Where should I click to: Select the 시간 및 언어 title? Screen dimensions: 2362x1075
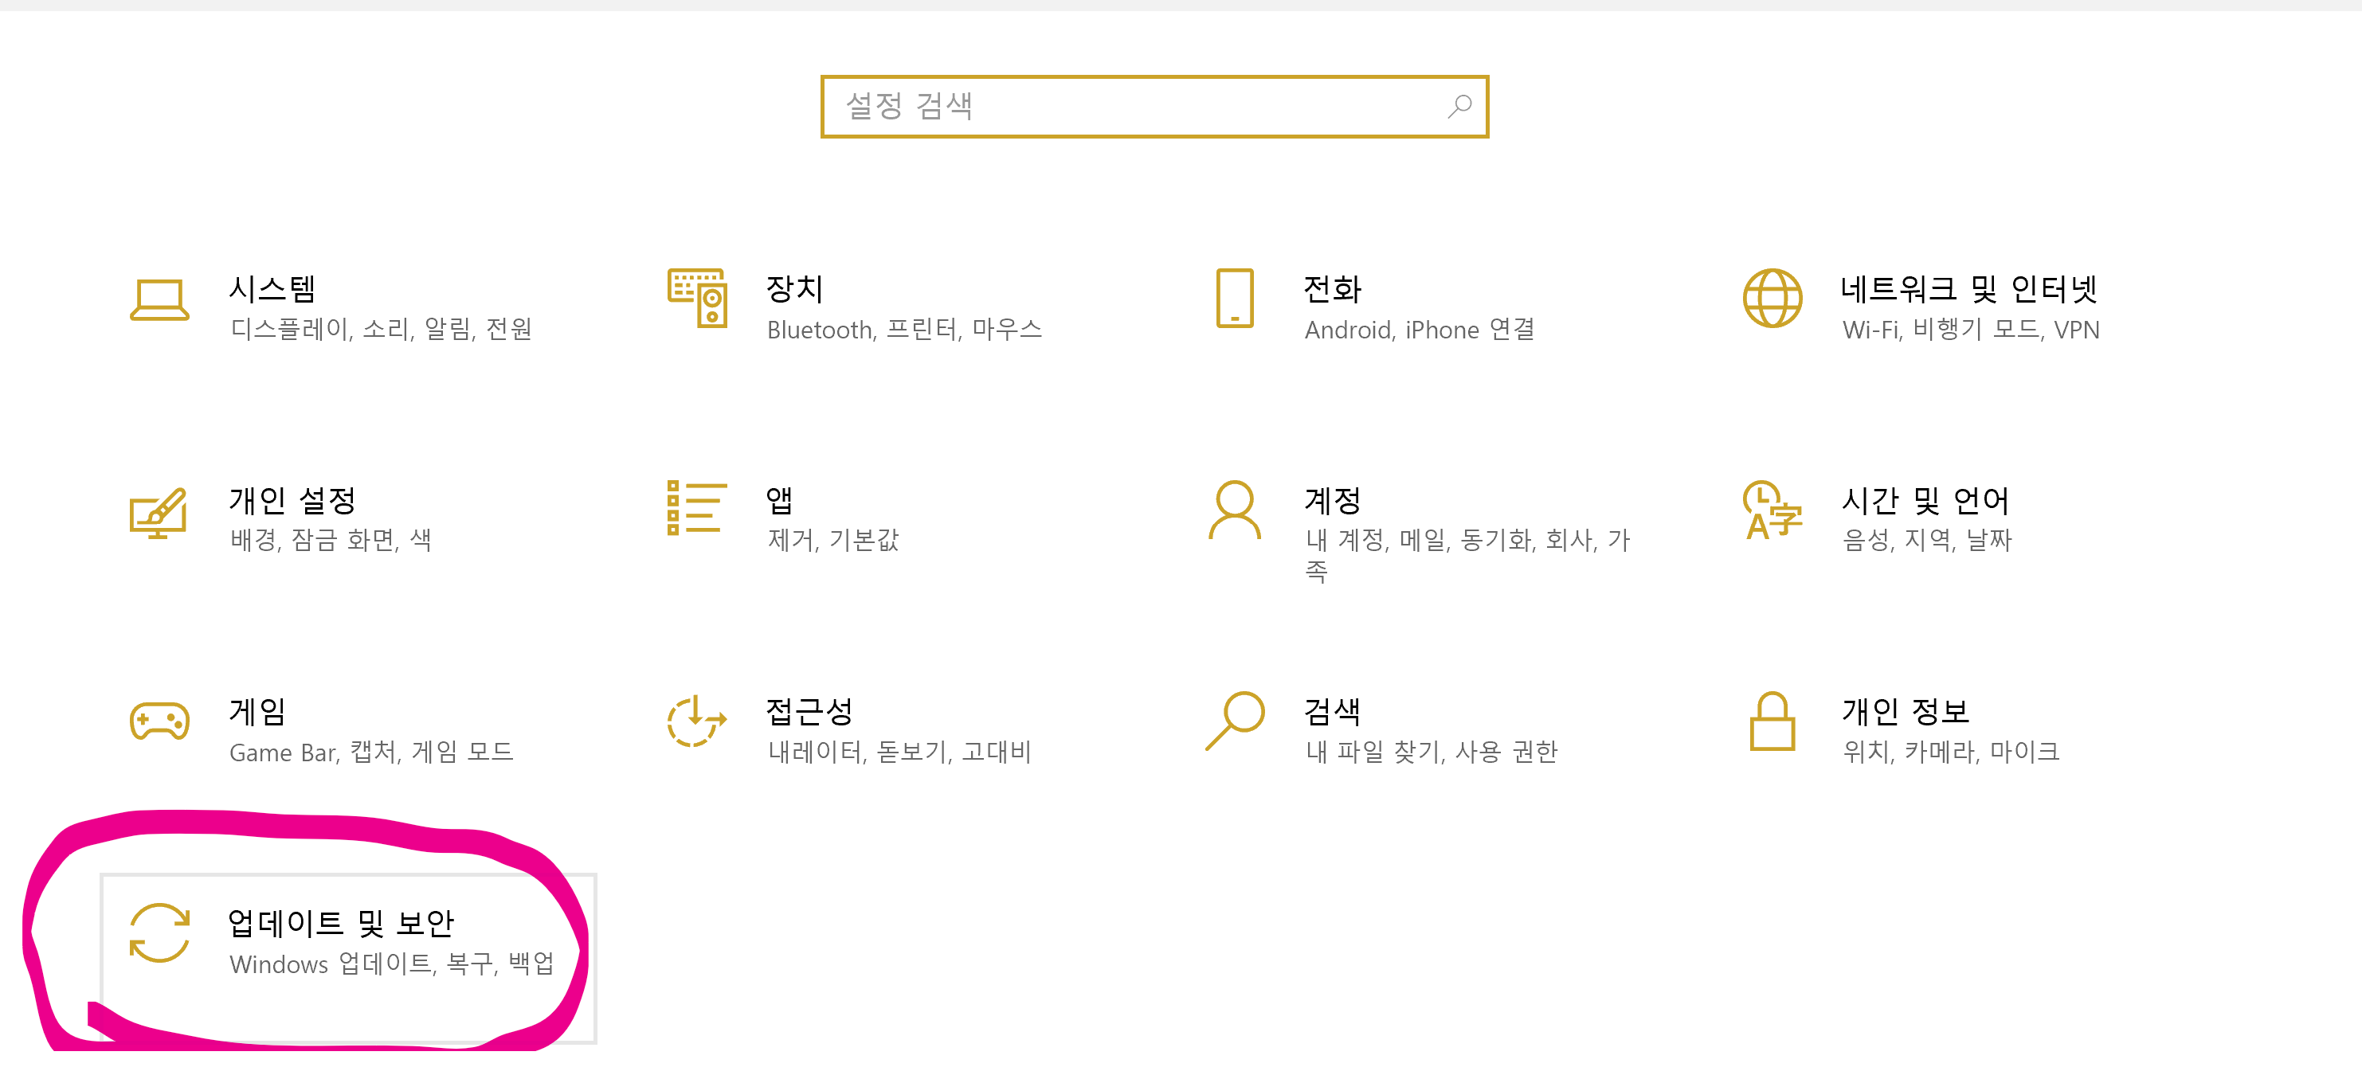point(1925,500)
